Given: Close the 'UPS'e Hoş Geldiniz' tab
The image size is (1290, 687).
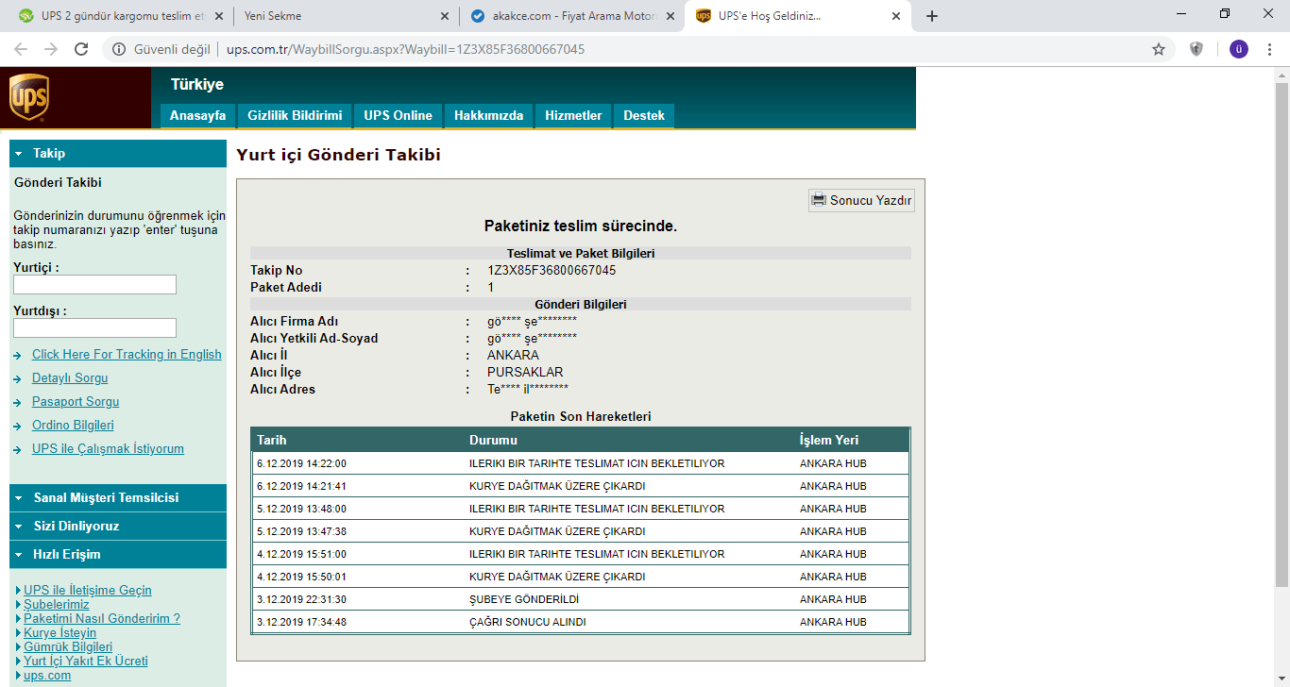Looking at the screenshot, I should (x=896, y=16).
